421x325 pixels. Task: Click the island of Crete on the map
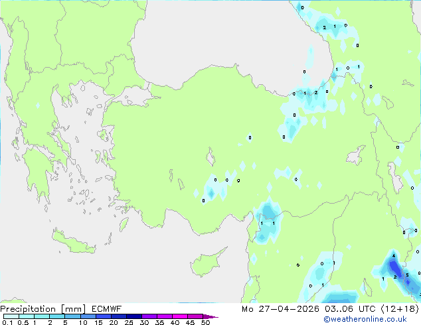(73, 242)
